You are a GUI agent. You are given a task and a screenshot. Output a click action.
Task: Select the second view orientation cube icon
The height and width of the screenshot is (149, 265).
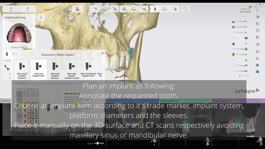258,24
